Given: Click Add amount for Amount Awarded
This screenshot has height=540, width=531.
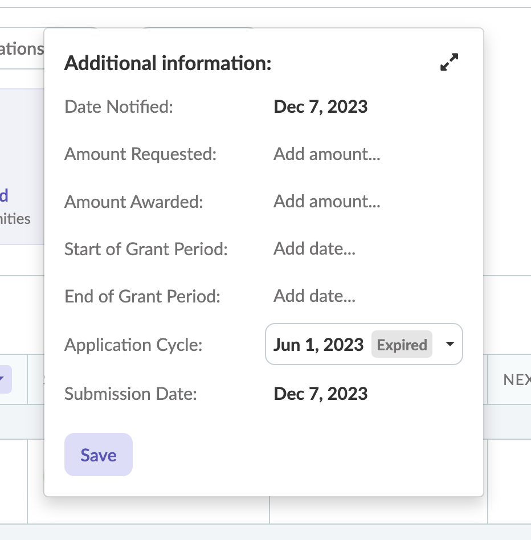Looking at the screenshot, I should pyautogui.click(x=326, y=202).
